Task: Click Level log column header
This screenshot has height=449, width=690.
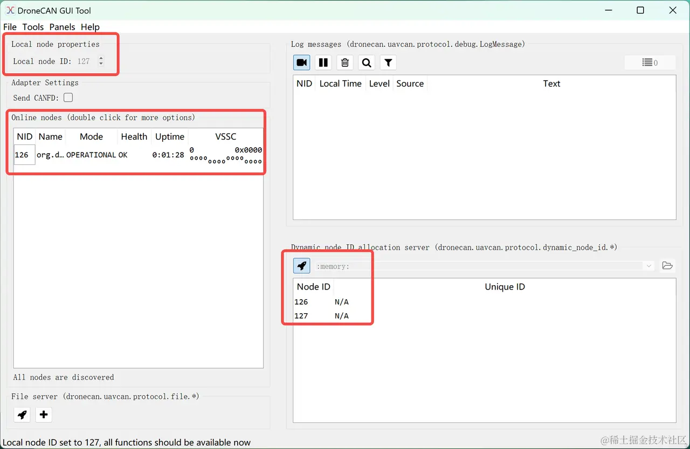Action: [x=379, y=84]
